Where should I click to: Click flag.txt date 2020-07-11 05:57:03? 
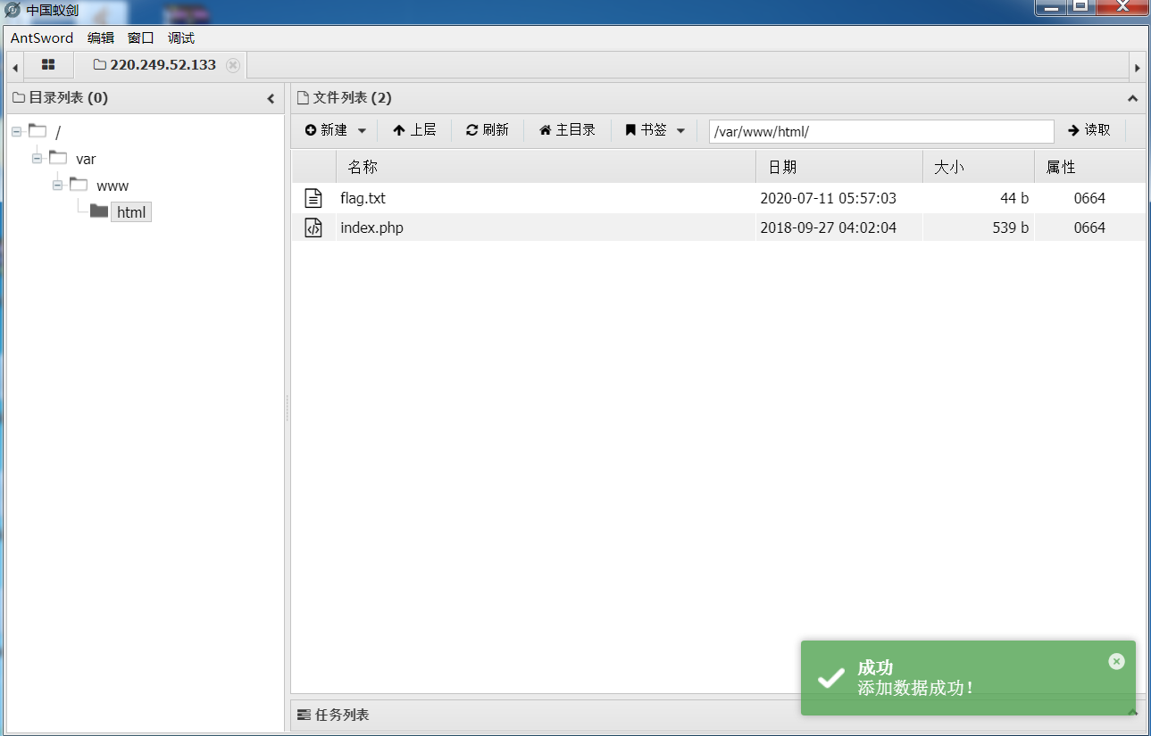click(828, 198)
